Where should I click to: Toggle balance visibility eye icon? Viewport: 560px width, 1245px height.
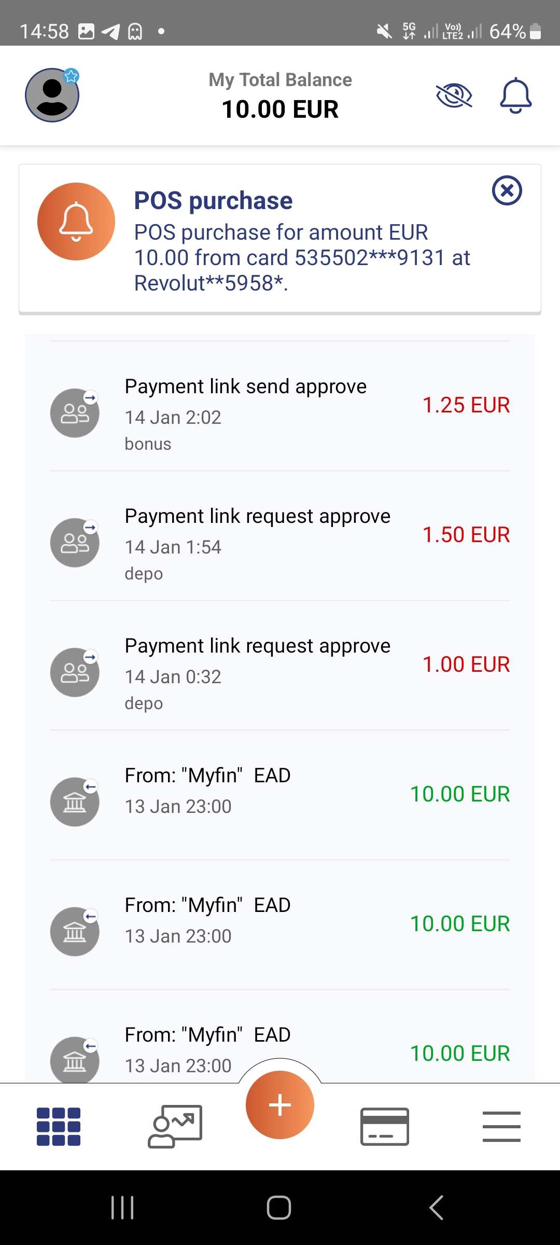pos(454,95)
